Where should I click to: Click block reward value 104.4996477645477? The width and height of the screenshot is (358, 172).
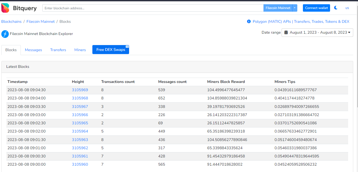tap(226, 90)
